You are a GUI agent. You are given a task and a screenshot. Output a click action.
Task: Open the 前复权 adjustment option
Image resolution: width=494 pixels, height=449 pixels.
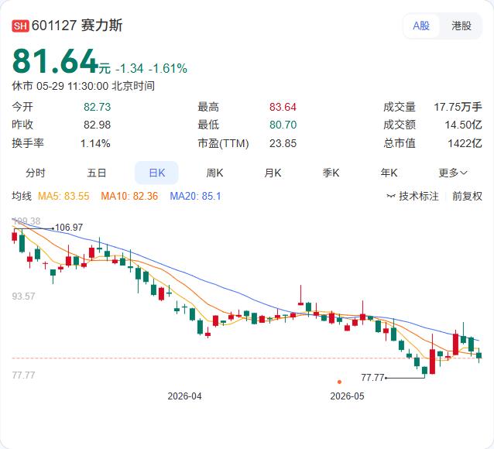pyautogui.click(x=467, y=197)
